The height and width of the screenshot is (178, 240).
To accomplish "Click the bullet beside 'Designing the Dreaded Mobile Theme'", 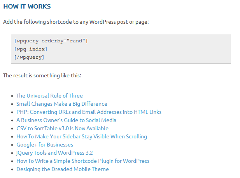I will 12,169.
